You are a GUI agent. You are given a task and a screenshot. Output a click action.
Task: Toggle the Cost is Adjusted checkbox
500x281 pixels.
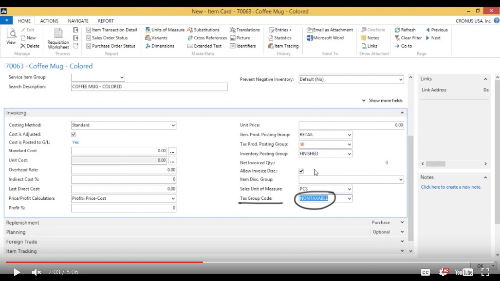[x=73, y=134]
